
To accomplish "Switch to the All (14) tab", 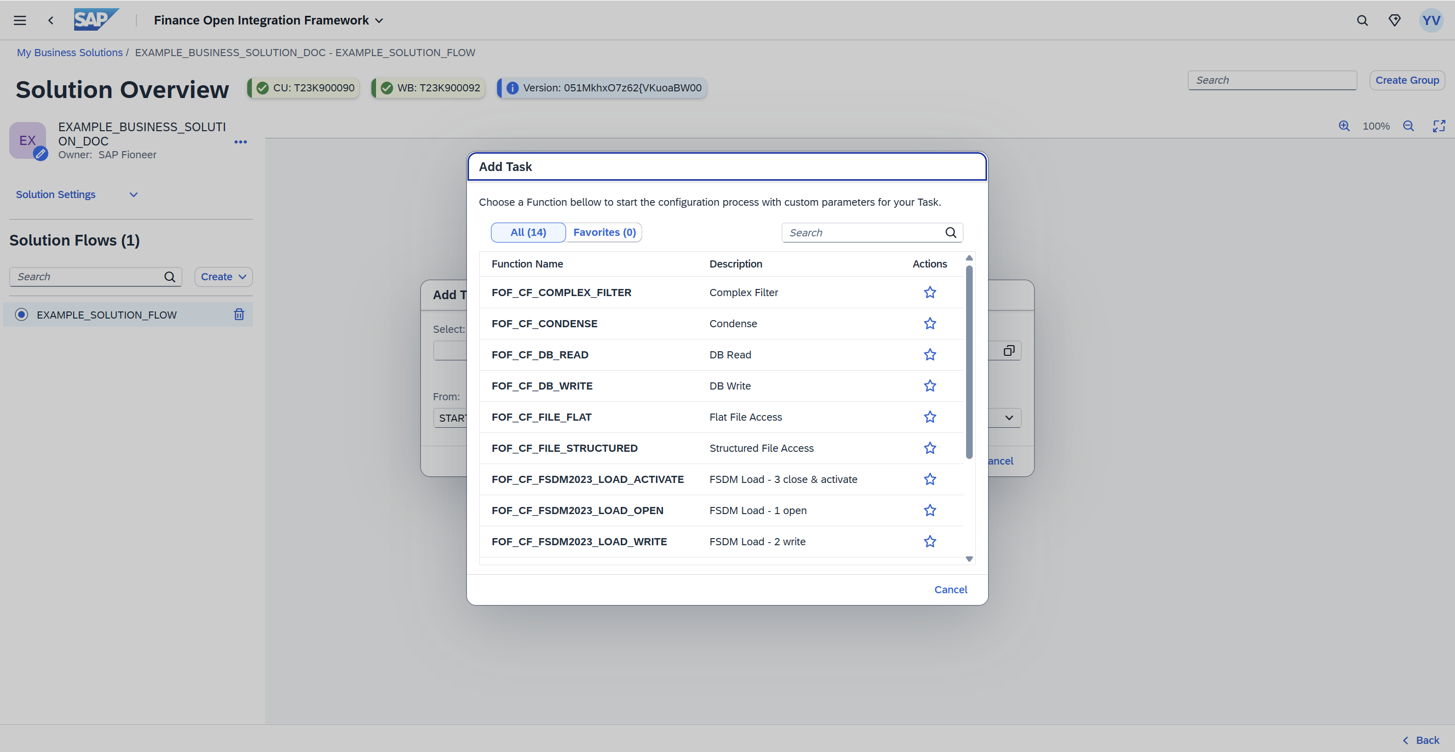I will click(x=528, y=232).
